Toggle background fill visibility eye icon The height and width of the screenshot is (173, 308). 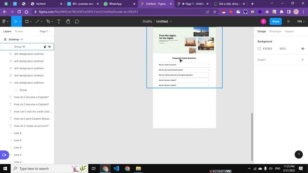[303, 49]
